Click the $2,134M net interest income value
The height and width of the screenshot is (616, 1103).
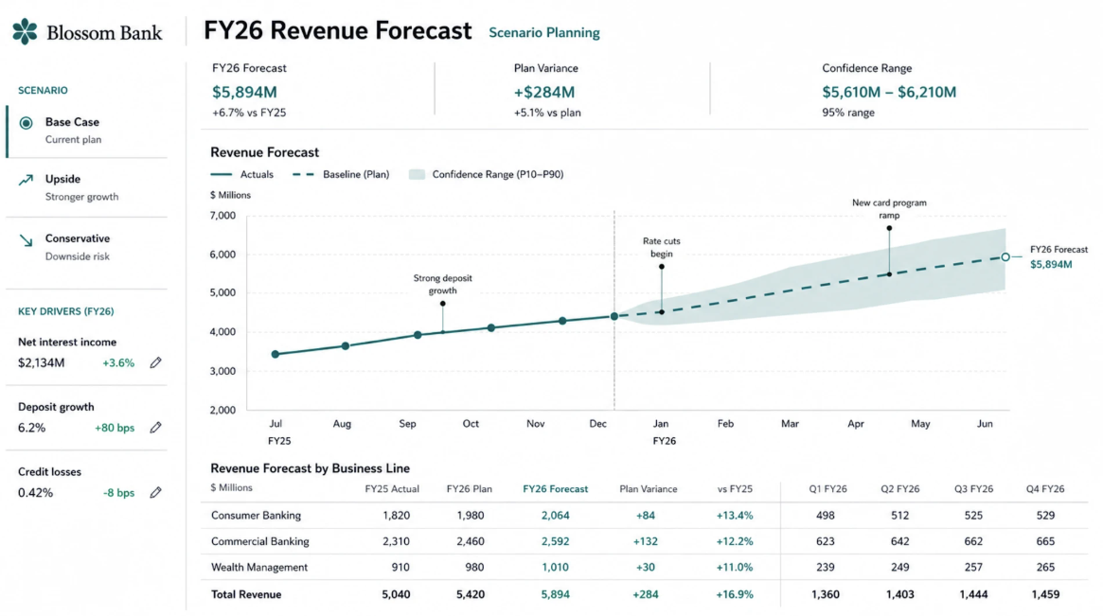[x=42, y=362]
